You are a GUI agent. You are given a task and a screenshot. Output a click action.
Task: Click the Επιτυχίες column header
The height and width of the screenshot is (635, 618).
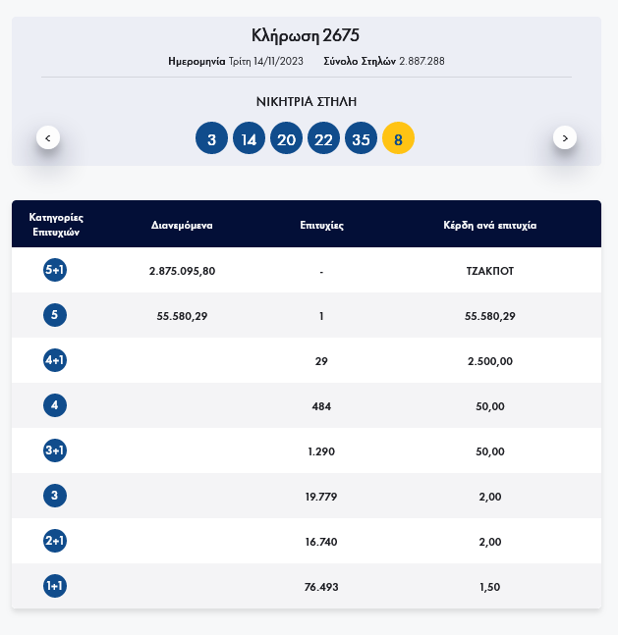point(321,225)
